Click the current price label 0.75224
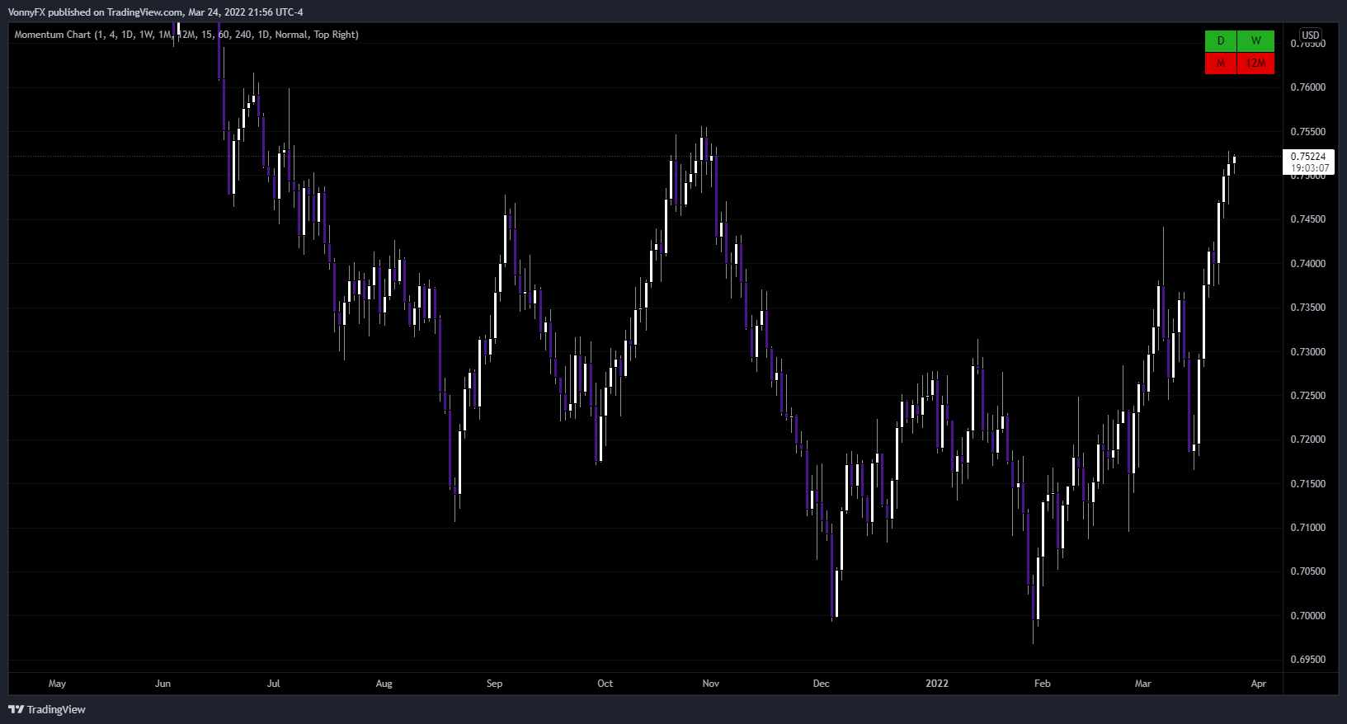The height and width of the screenshot is (724, 1347). pos(1308,157)
